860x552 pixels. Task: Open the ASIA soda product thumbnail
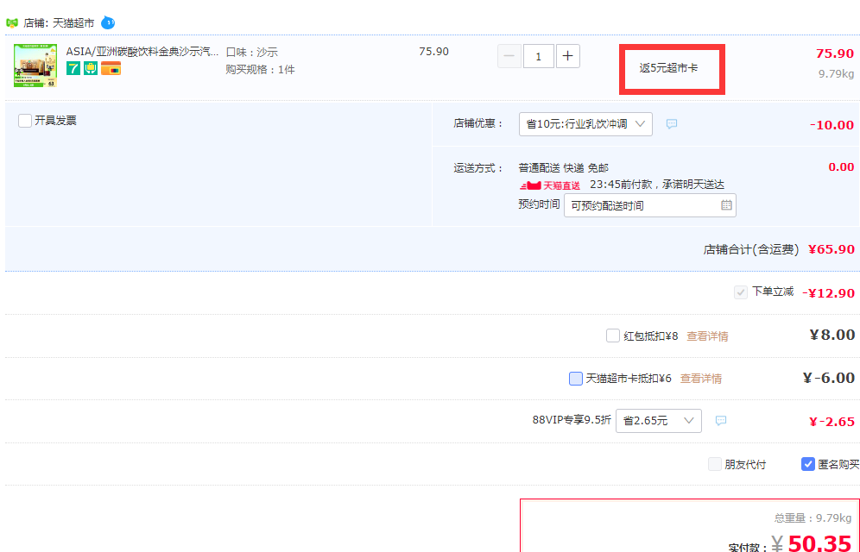(35, 66)
